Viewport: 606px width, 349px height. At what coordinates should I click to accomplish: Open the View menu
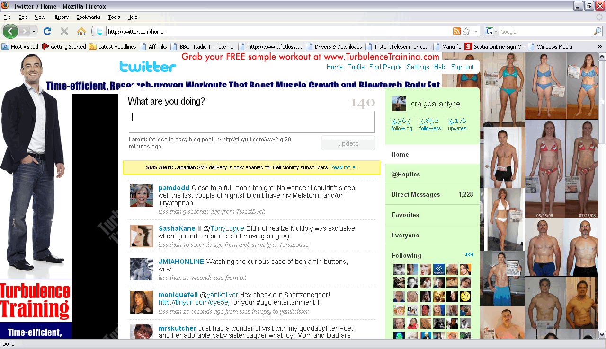pyautogui.click(x=40, y=17)
